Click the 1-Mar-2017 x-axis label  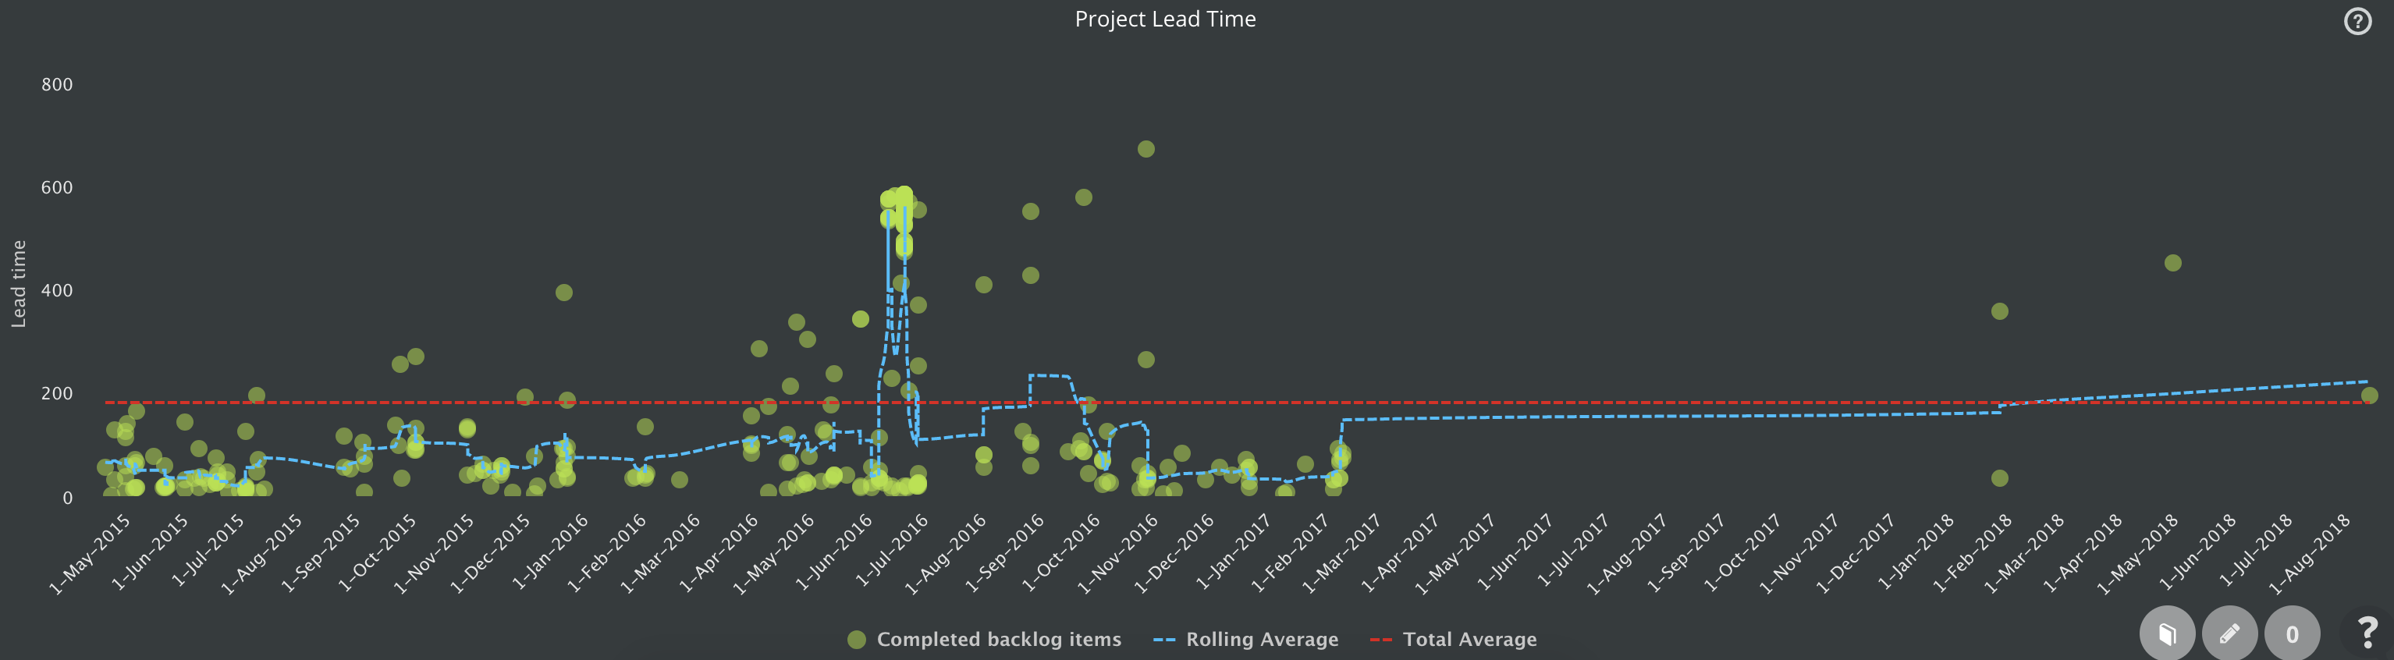tap(1341, 553)
